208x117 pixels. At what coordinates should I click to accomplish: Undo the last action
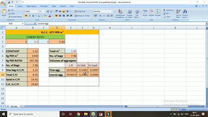pos(12,2)
